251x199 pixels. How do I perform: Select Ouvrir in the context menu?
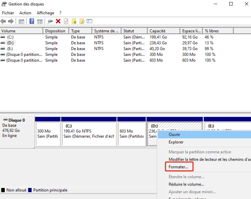coord(174,134)
